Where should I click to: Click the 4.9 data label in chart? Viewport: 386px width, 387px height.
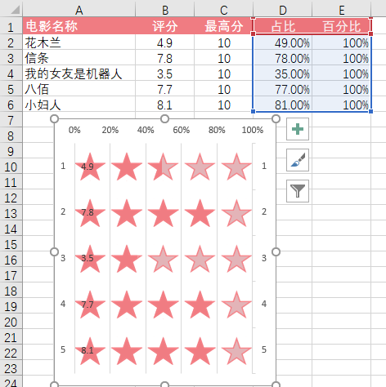click(88, 167)
